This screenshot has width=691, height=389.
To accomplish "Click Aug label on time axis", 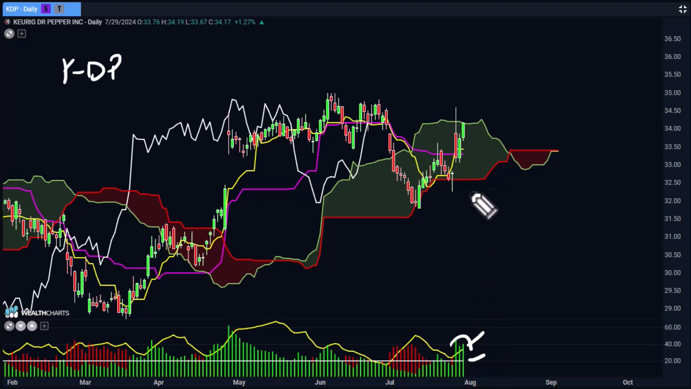I will click(x=470, y=383).
